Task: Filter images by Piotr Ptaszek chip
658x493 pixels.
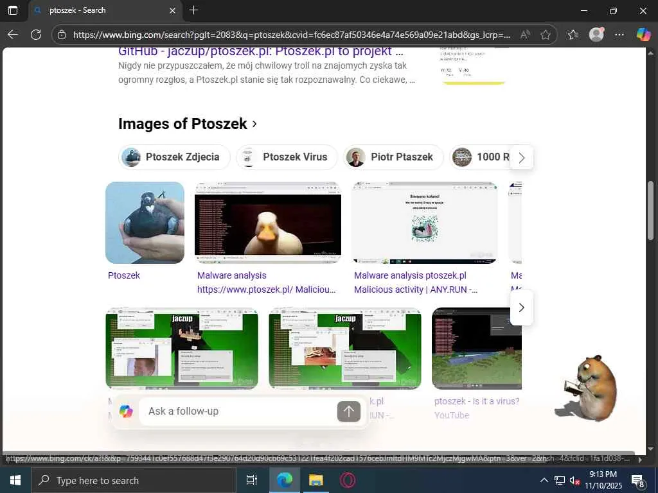Action: [x=393, y=157]
